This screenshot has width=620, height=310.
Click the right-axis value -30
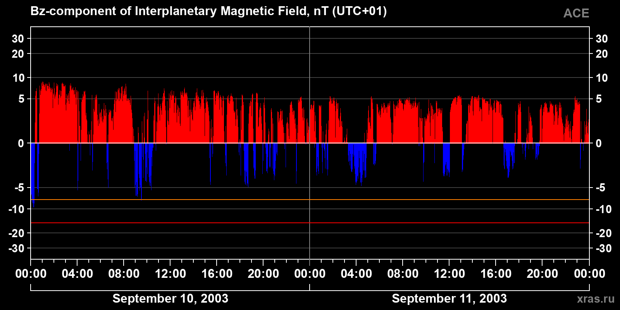pyautogui.click(x=603, y=248)
